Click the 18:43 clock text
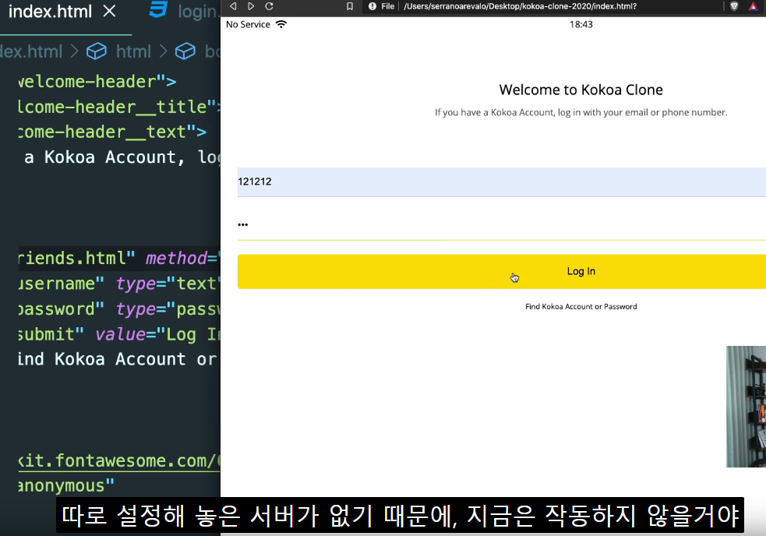Screen dimensions: 766x536 (x=581, y=24)
